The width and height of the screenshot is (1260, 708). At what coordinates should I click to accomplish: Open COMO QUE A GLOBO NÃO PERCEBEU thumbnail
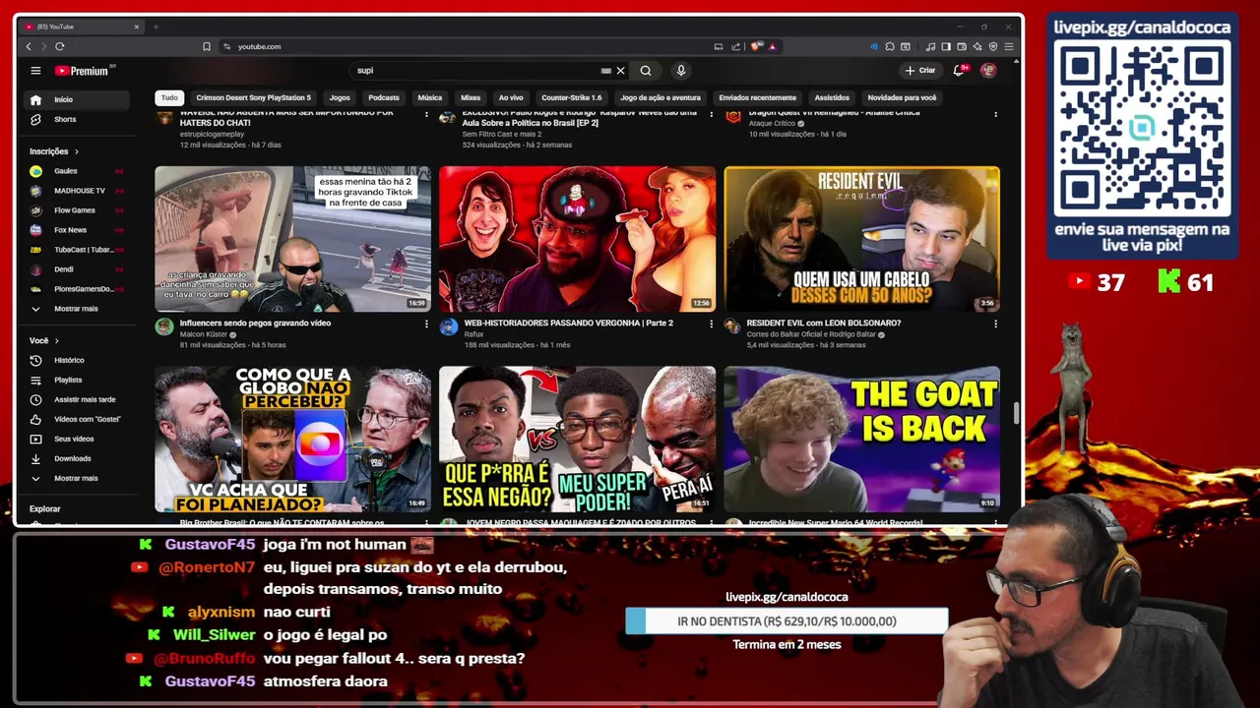pyautogui.click(x=292, y=439)
